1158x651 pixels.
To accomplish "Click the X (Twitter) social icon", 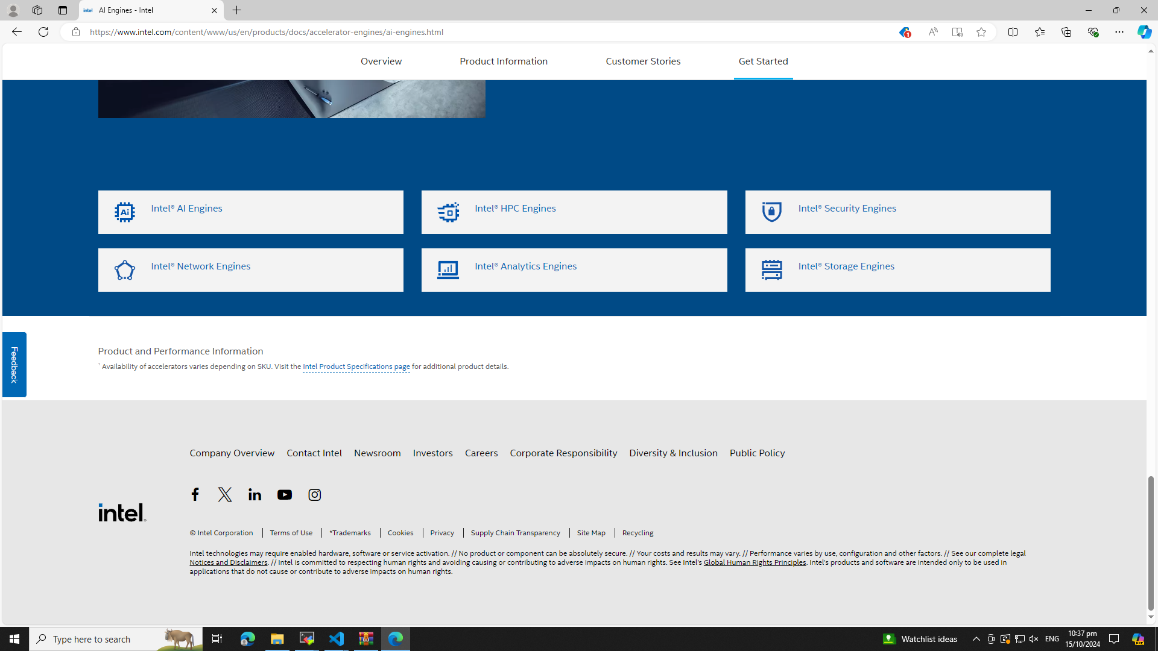I will (x=225, y=494).
